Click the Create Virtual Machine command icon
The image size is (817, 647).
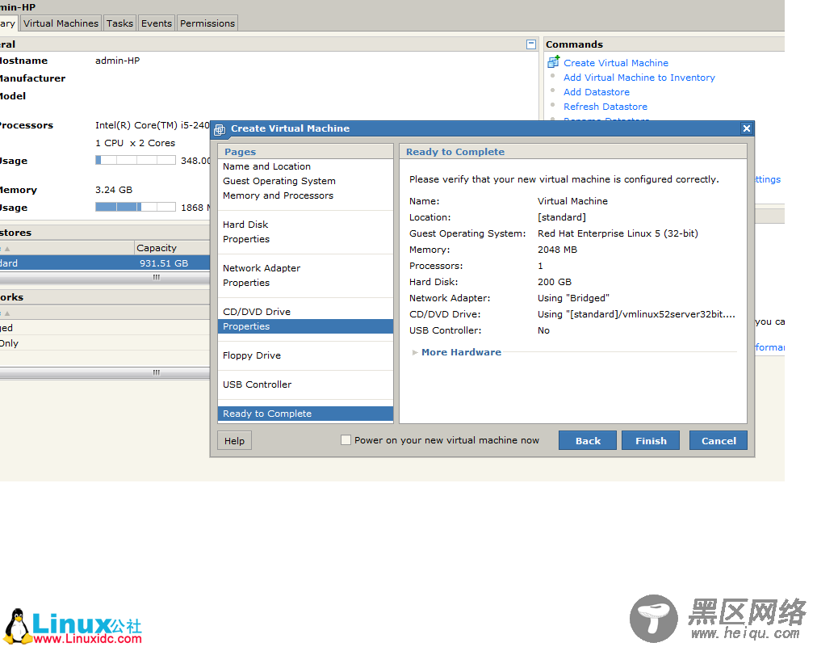click(x=553, y=62)
